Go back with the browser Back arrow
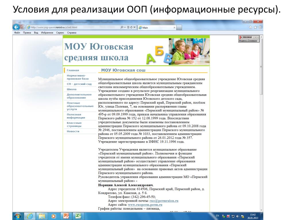 [16, 27]
